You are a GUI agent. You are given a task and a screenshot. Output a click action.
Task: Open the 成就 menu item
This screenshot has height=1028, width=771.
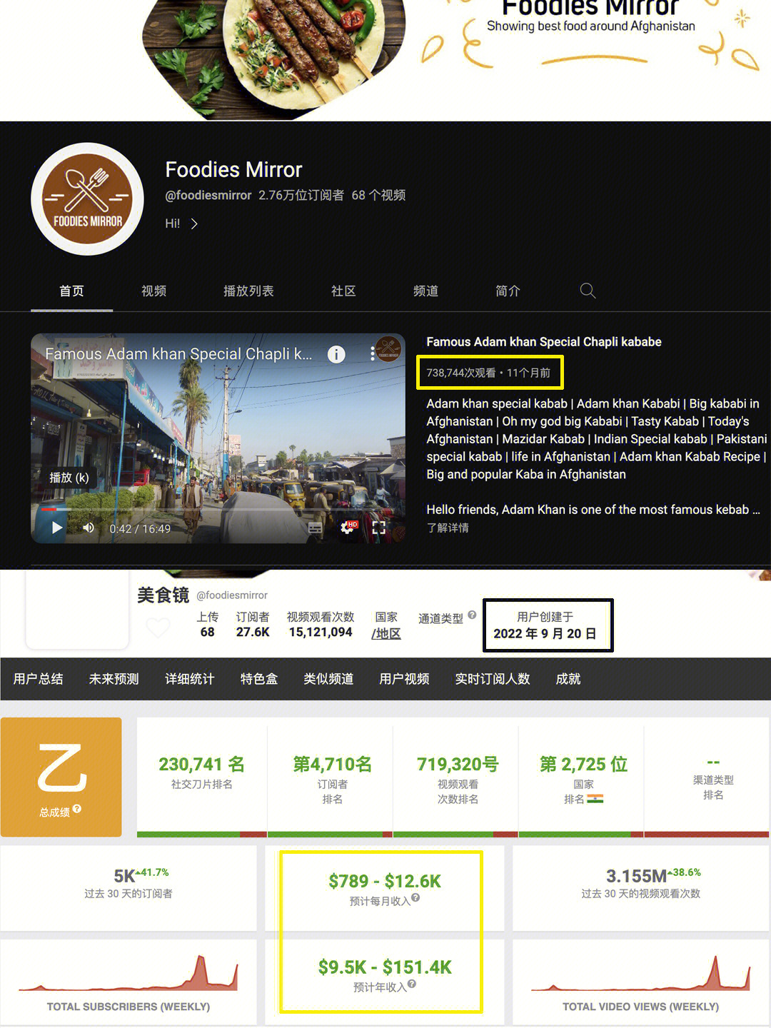click(x=568, y=679)
